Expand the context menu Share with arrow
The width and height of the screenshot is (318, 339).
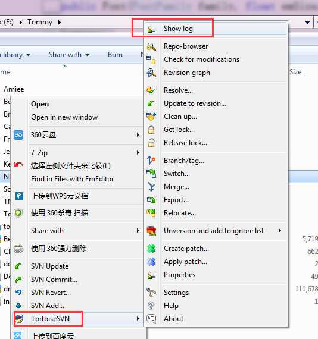coord(138,231)
